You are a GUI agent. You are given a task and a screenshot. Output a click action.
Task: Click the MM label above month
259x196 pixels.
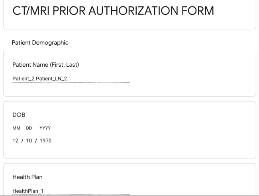coord(16,128)
